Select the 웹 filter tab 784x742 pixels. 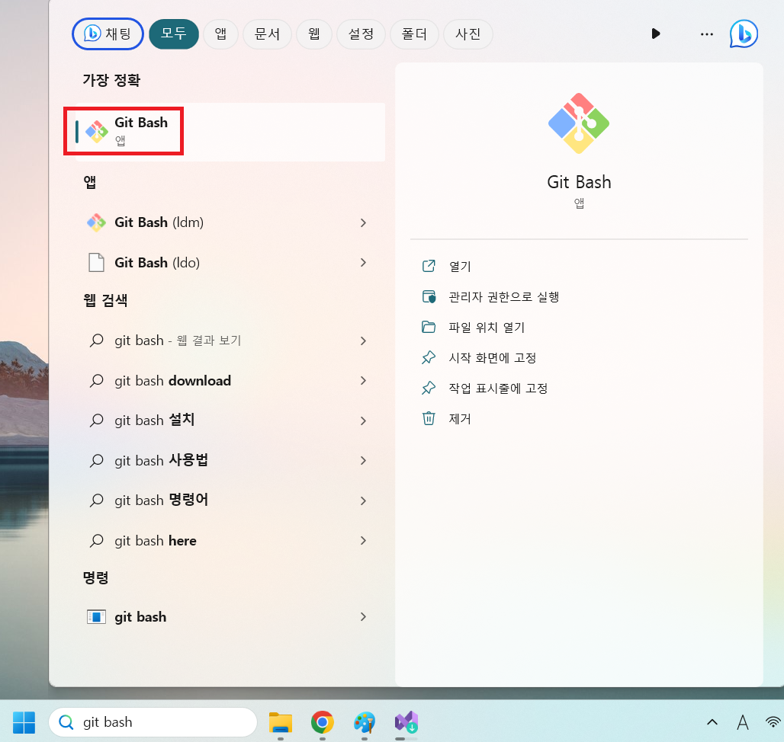pyautogui.click(x=314, y=34)
